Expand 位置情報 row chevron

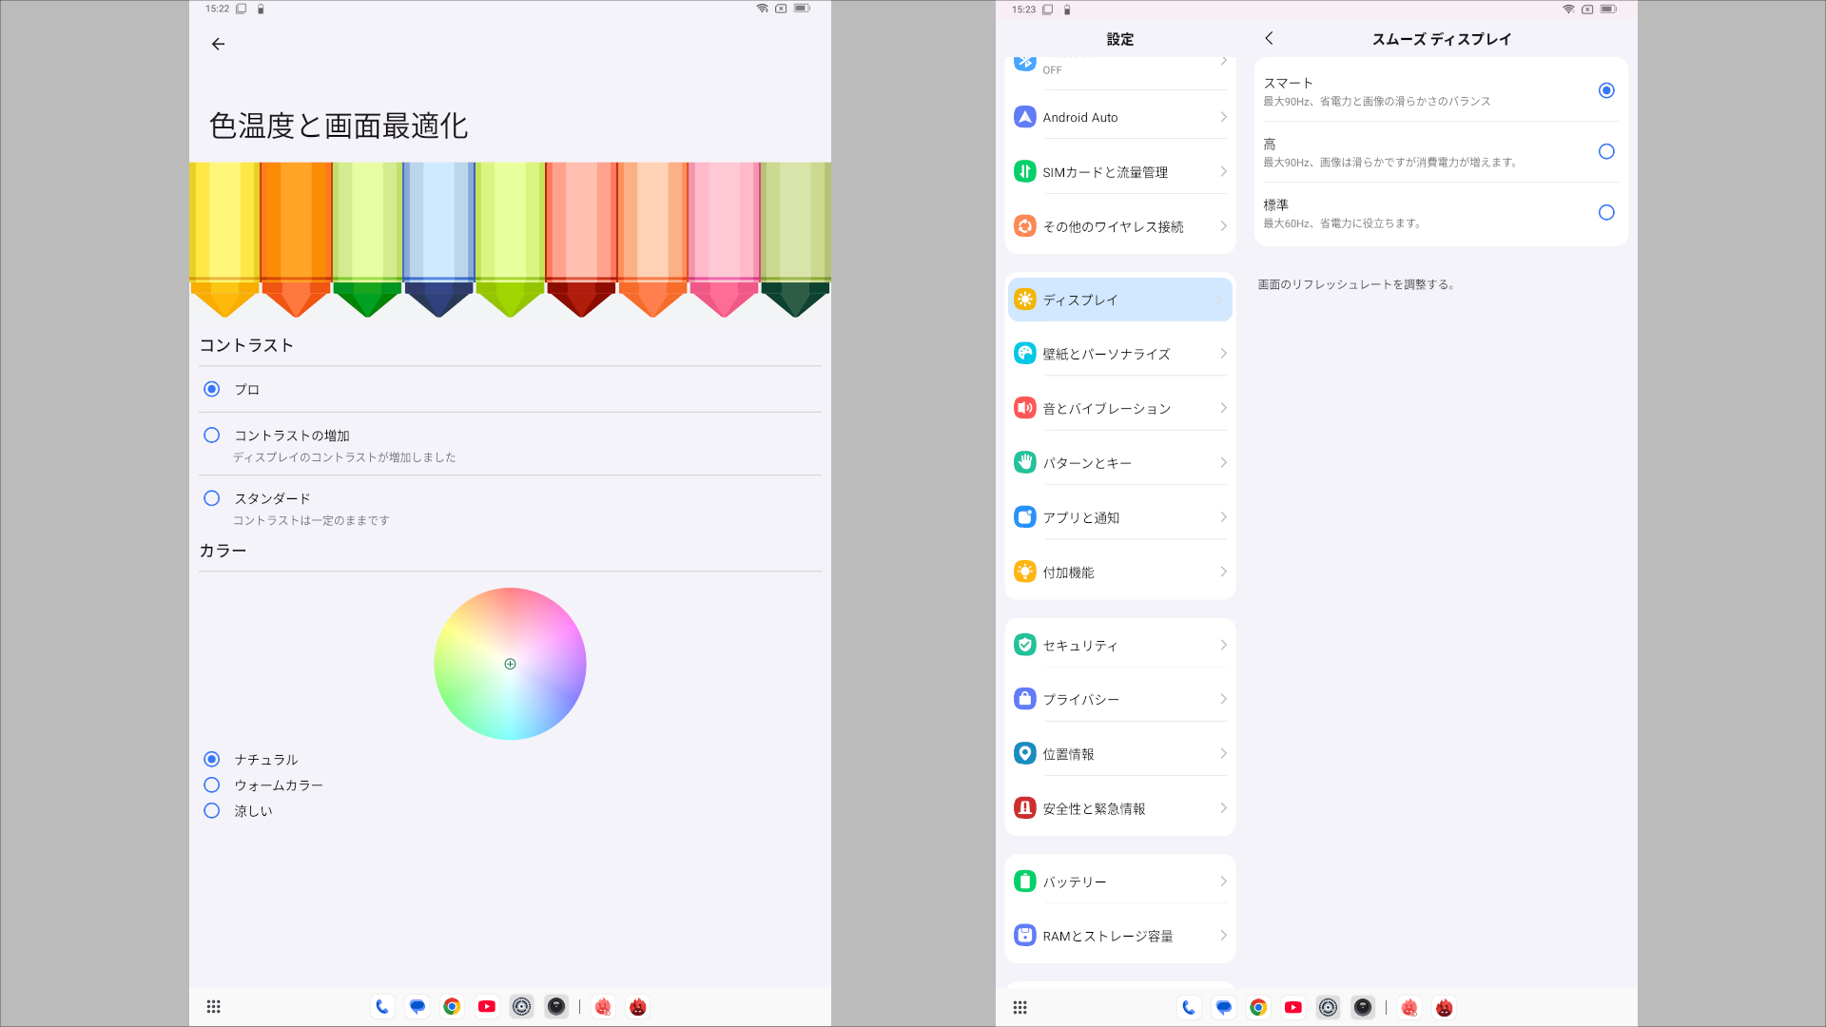[x=1223, y=754]
